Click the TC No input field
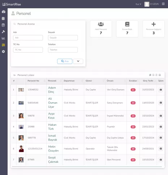Image resolution: width=168 pixels, height=175 pixels. (28, 50)
